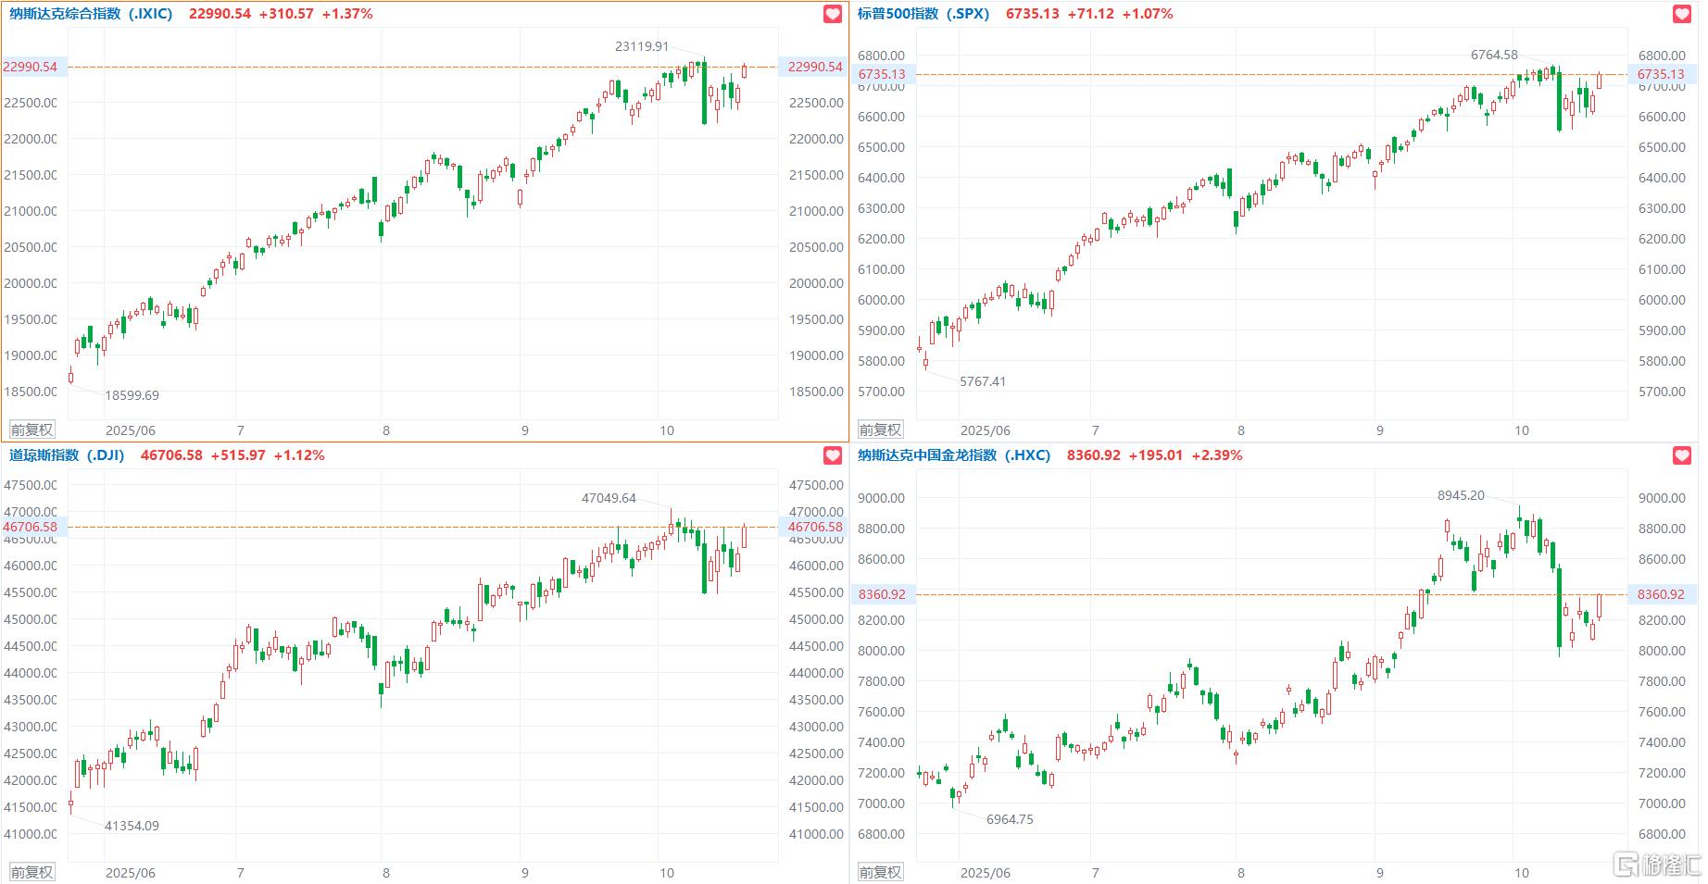Image resolution: width=1708 pixels, height=884 pixels.
Task: Toggle favorite heart on Golden Dragon chart
Action: tap(1682, 455)
